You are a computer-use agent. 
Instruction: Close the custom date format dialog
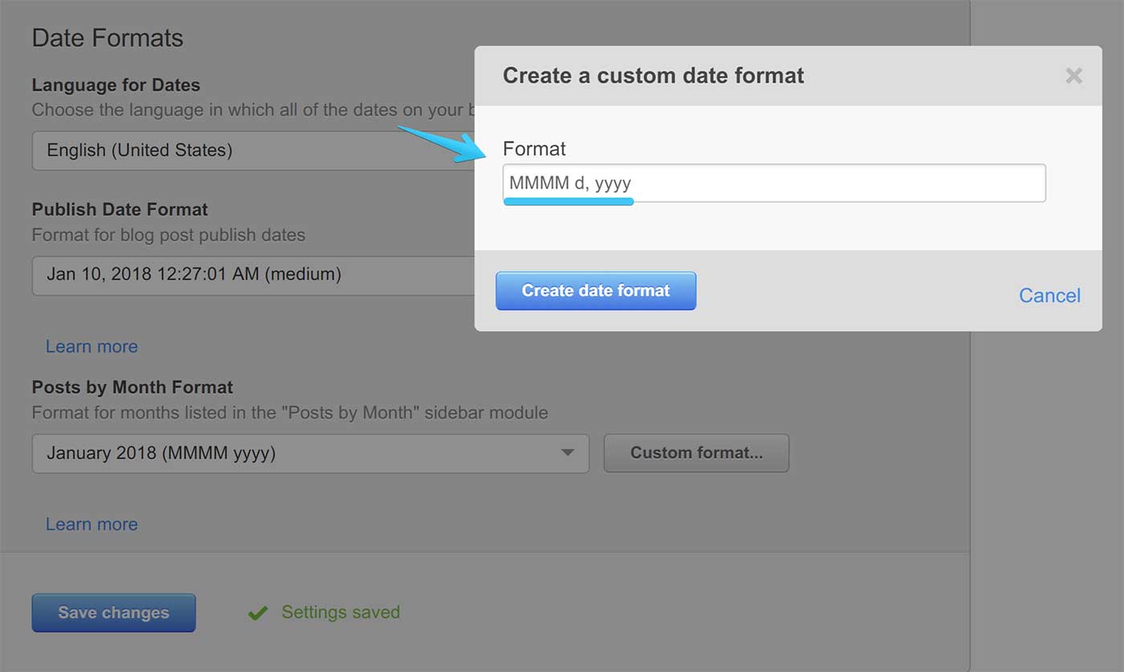[1073, 76]
